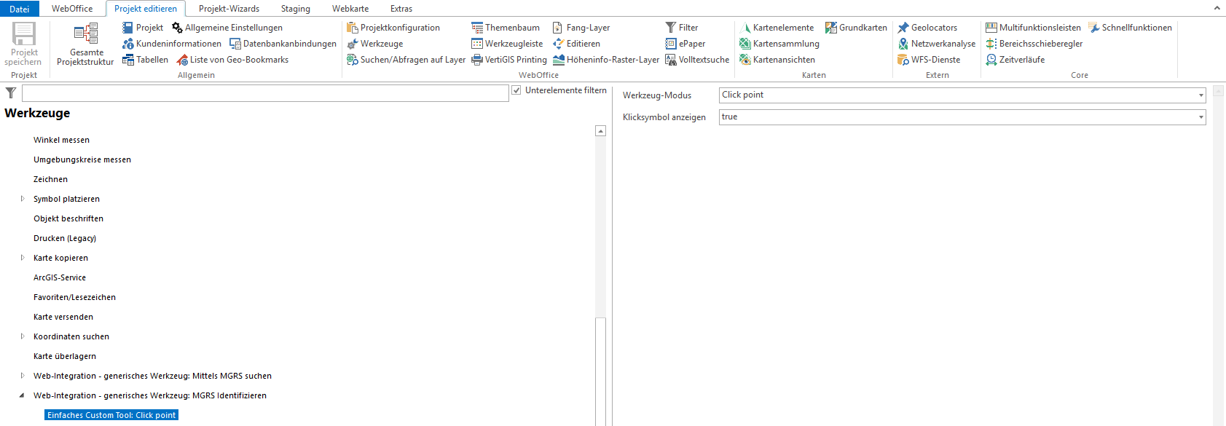Switch to the Staging tab
The height and width of the screenshot is (426, 1226).
(x=296, y=9)
